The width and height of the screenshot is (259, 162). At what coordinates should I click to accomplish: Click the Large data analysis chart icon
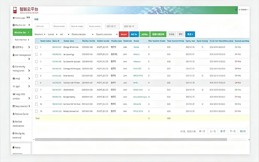[x=14, y=94]
